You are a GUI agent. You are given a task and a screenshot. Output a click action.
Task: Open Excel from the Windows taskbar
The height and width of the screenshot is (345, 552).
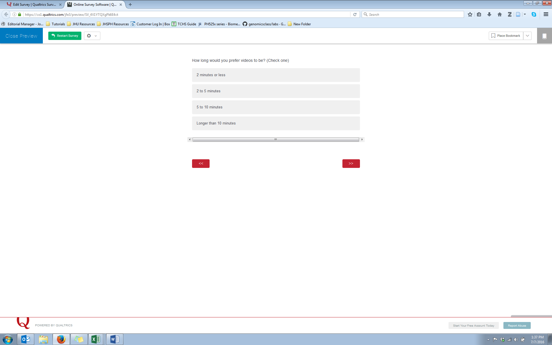(x=96, y=339)
